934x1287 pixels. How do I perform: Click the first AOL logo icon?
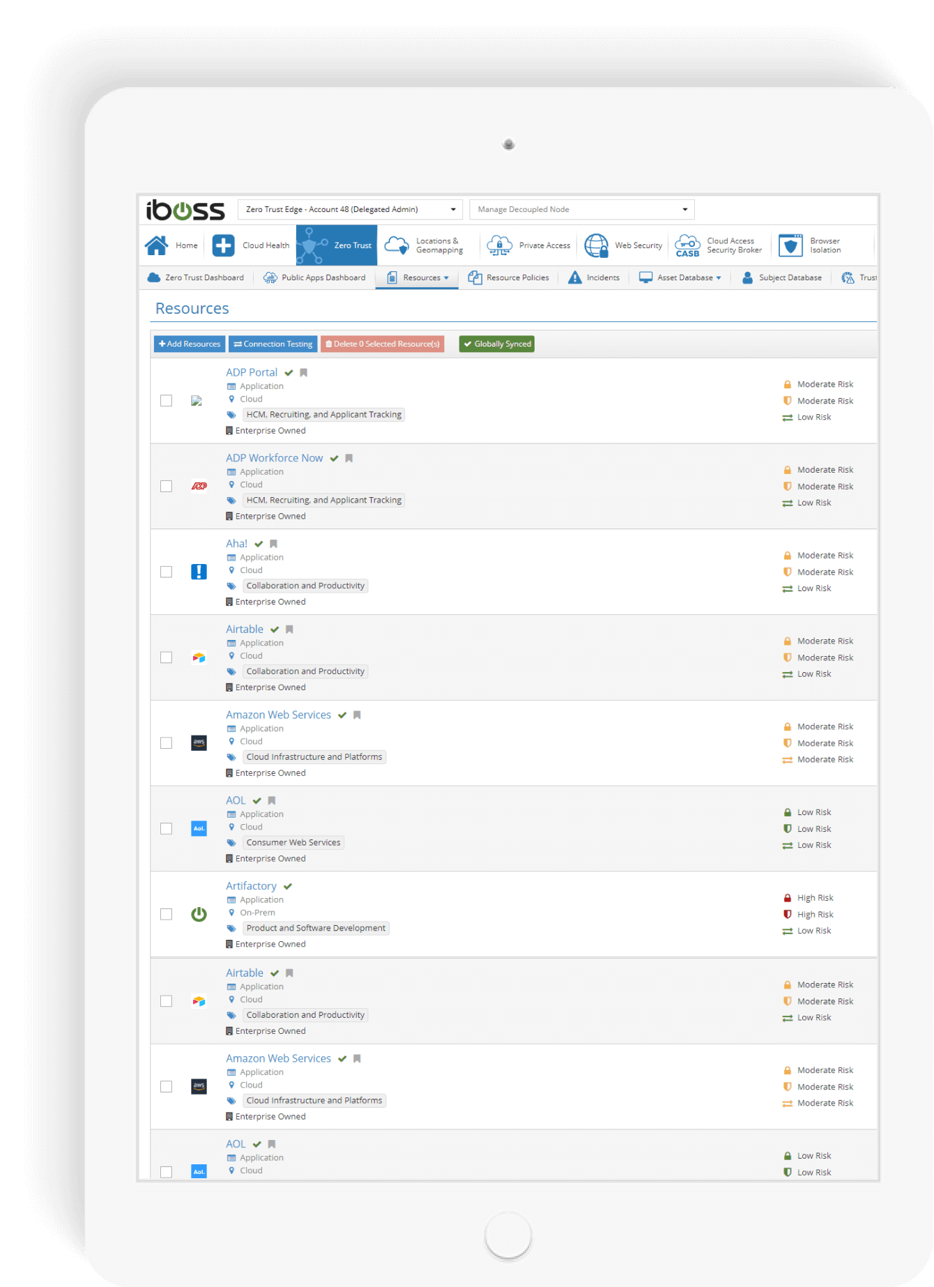pyautogui.click(x=199, y=828)
